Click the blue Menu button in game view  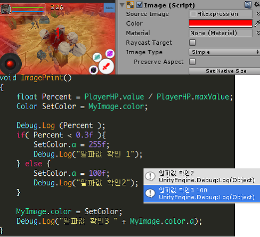[x=109, y=8]
